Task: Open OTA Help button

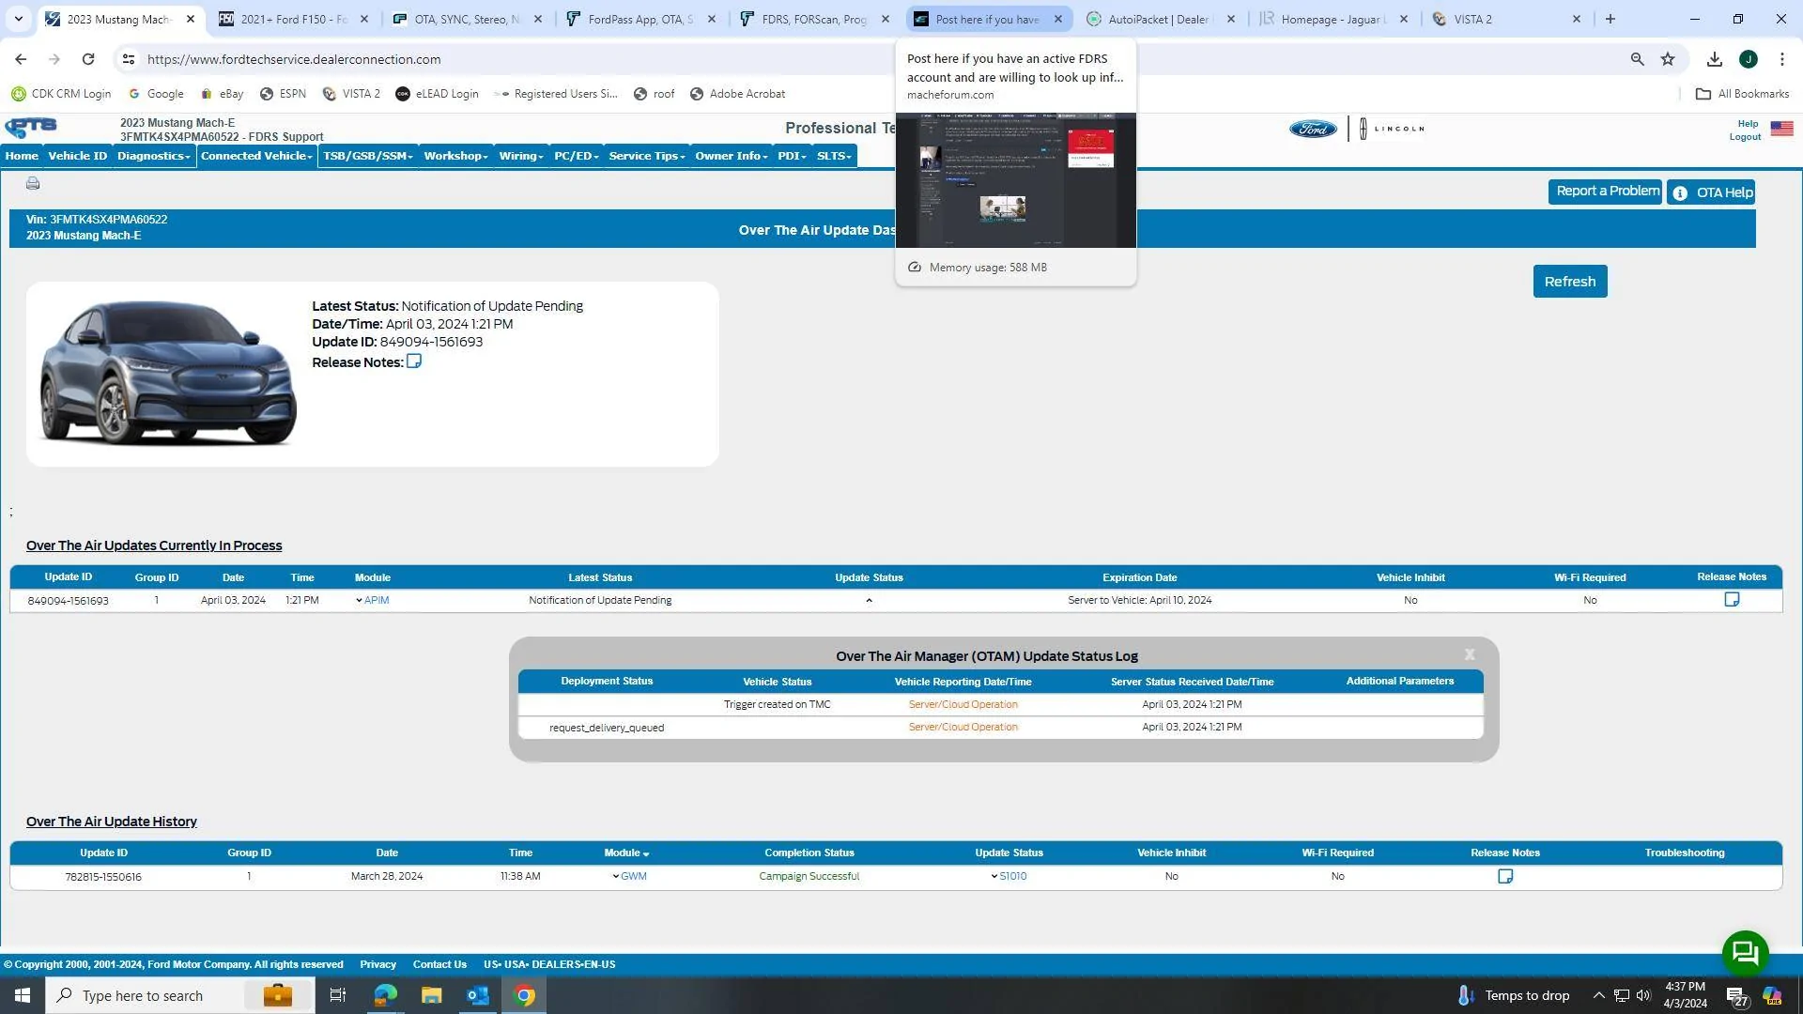Action: 1711,192
